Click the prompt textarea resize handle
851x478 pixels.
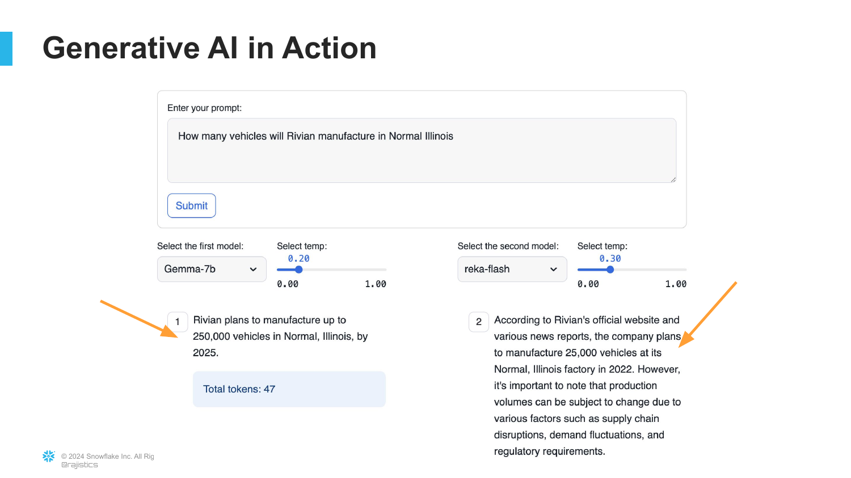[x=673, y=180]
